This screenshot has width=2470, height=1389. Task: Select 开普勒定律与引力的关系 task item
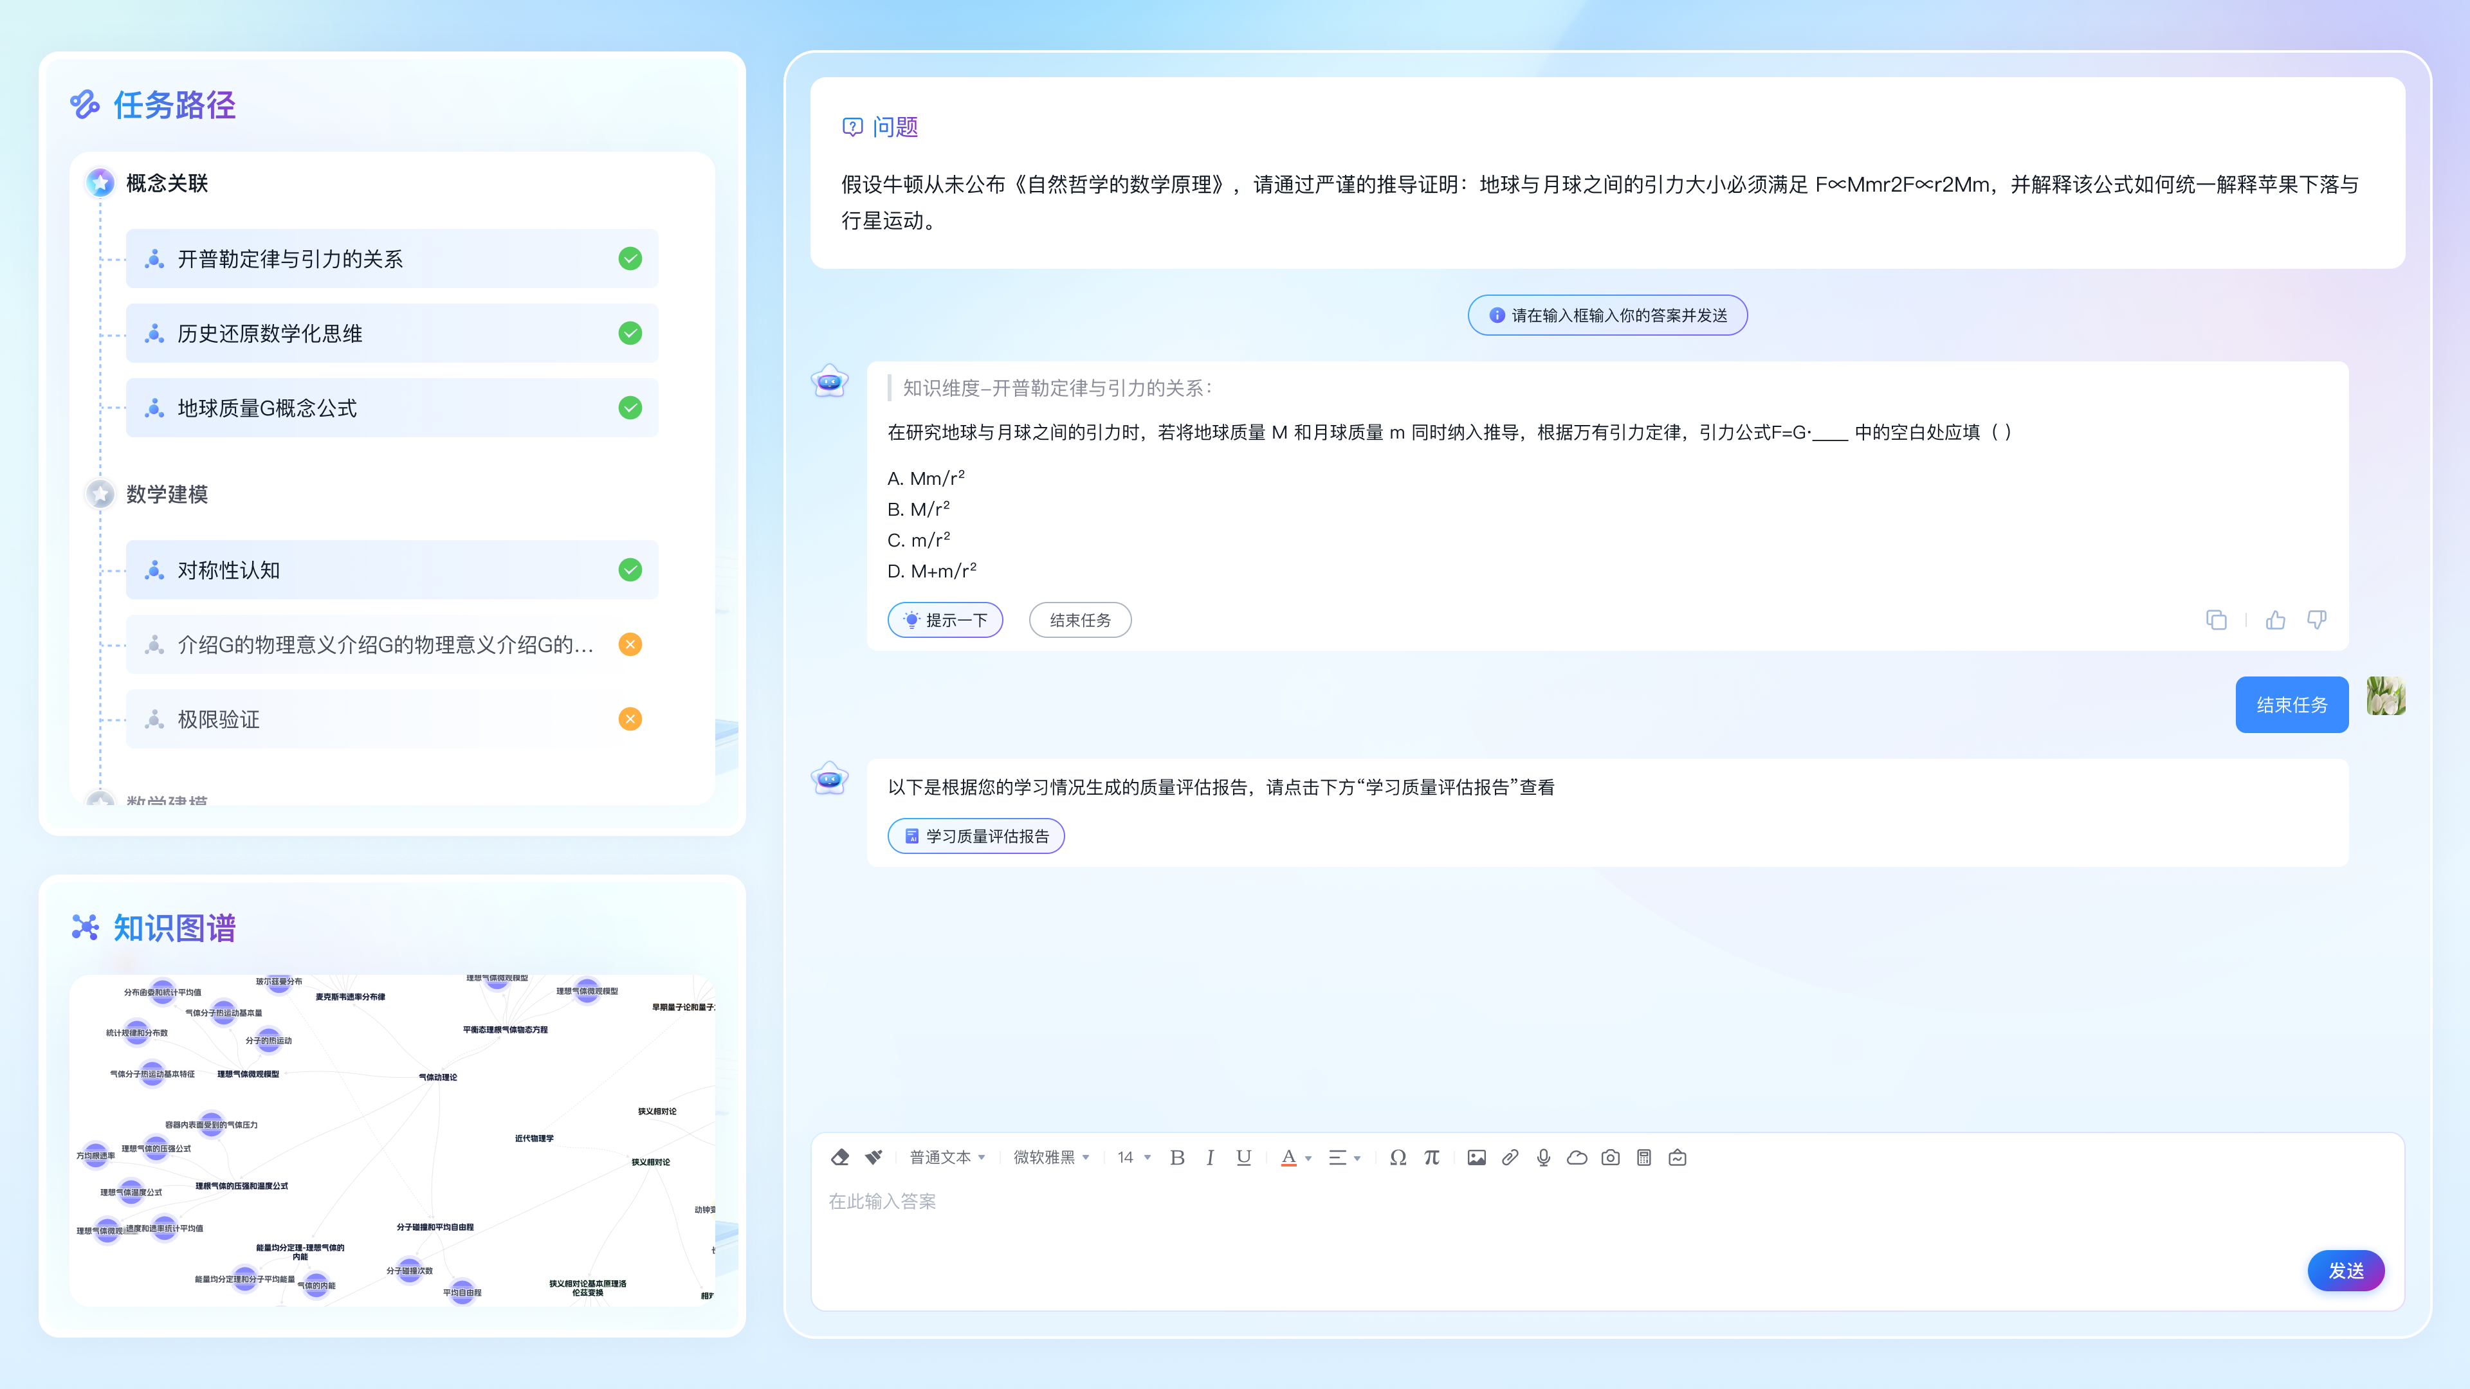391,259
